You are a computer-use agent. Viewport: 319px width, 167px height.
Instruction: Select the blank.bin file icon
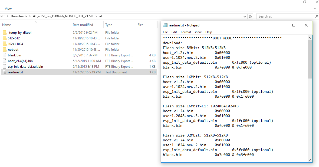[x=4, y=55]
